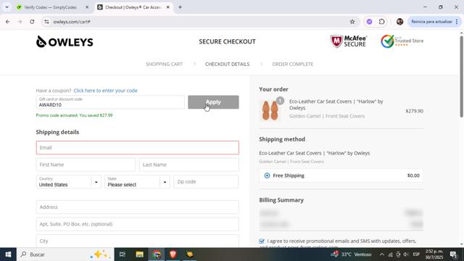Reload the checkout page
This screenshot has width=464, height=261.
32,22
